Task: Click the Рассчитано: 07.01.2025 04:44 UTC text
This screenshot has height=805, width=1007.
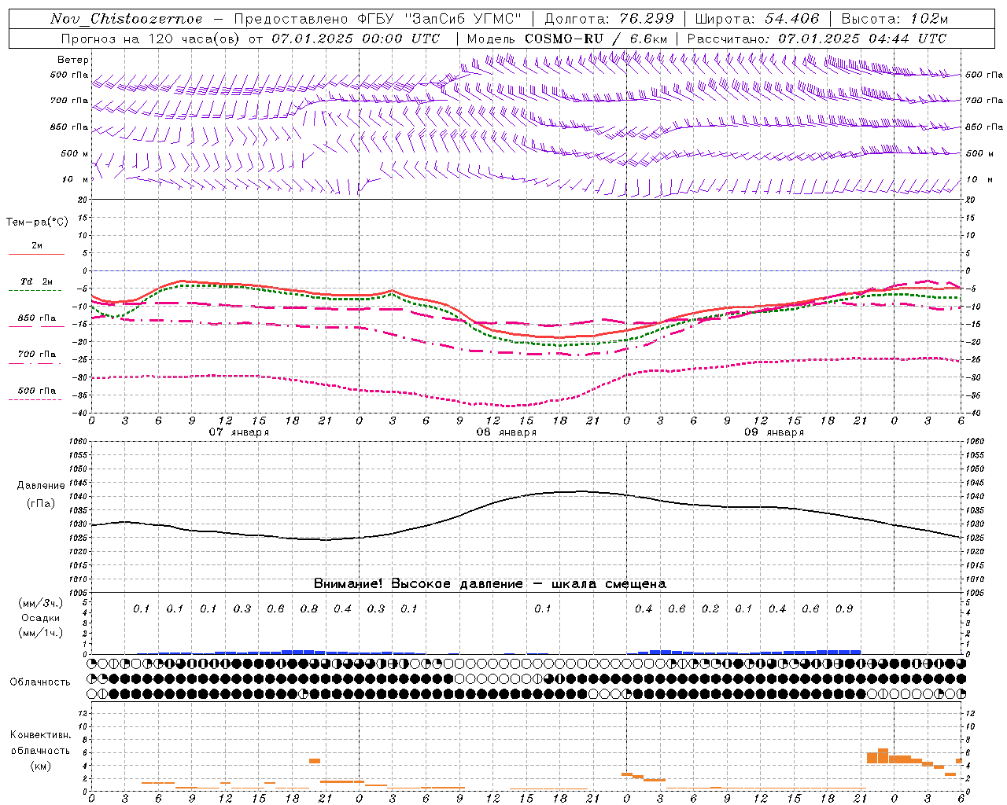Action: click(x=817, y=39)
